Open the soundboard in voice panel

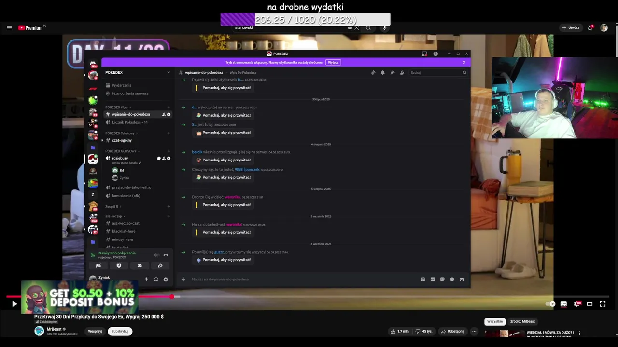(x=160, y=266)
